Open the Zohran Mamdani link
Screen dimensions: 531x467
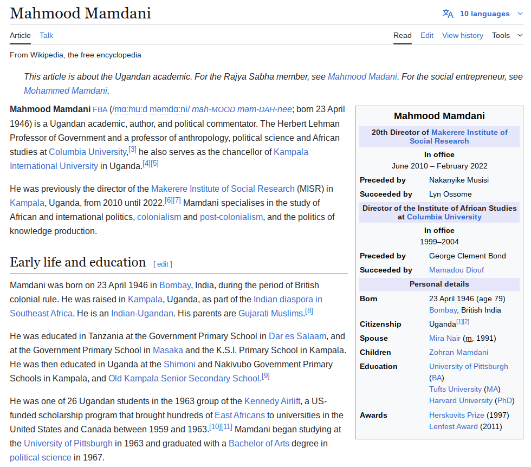click(x=458, y=353)
